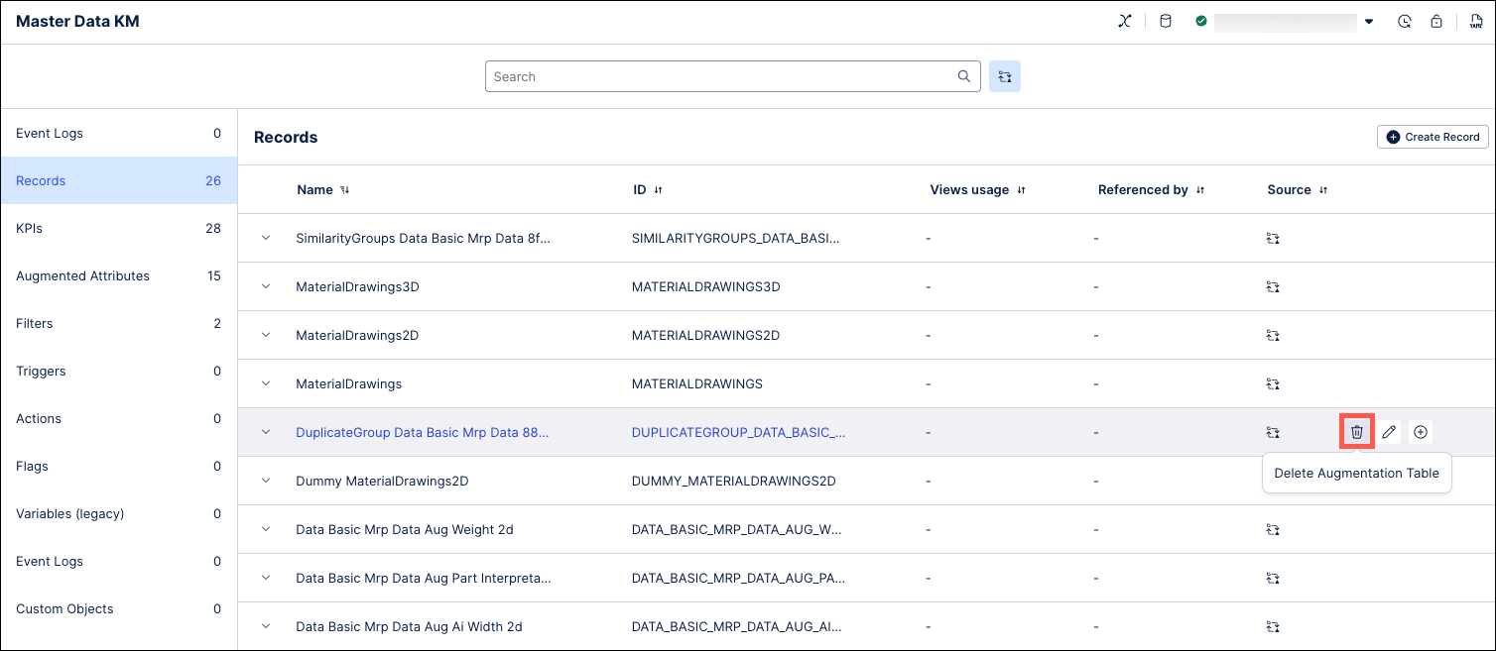1496x651 pixels.
Task: Expand the Aug Part Interpreta... row chevron
Action: [x=266, y=578]
